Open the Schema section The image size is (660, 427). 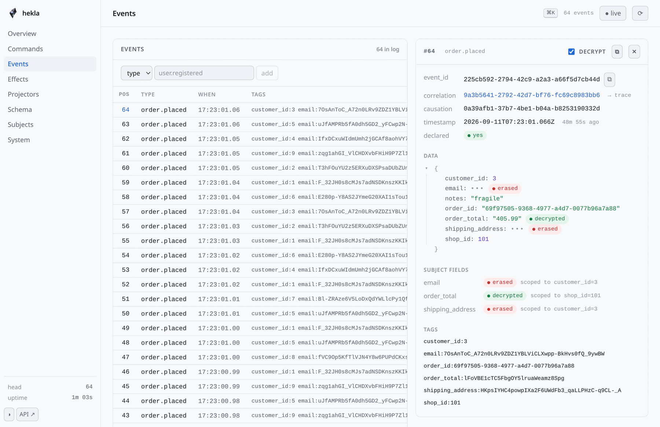[50, 110]
